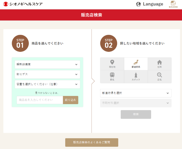Open 販売店検索のよくあるご質問 FAQ link
The image size is (182, 149).
tap(92, 142)
